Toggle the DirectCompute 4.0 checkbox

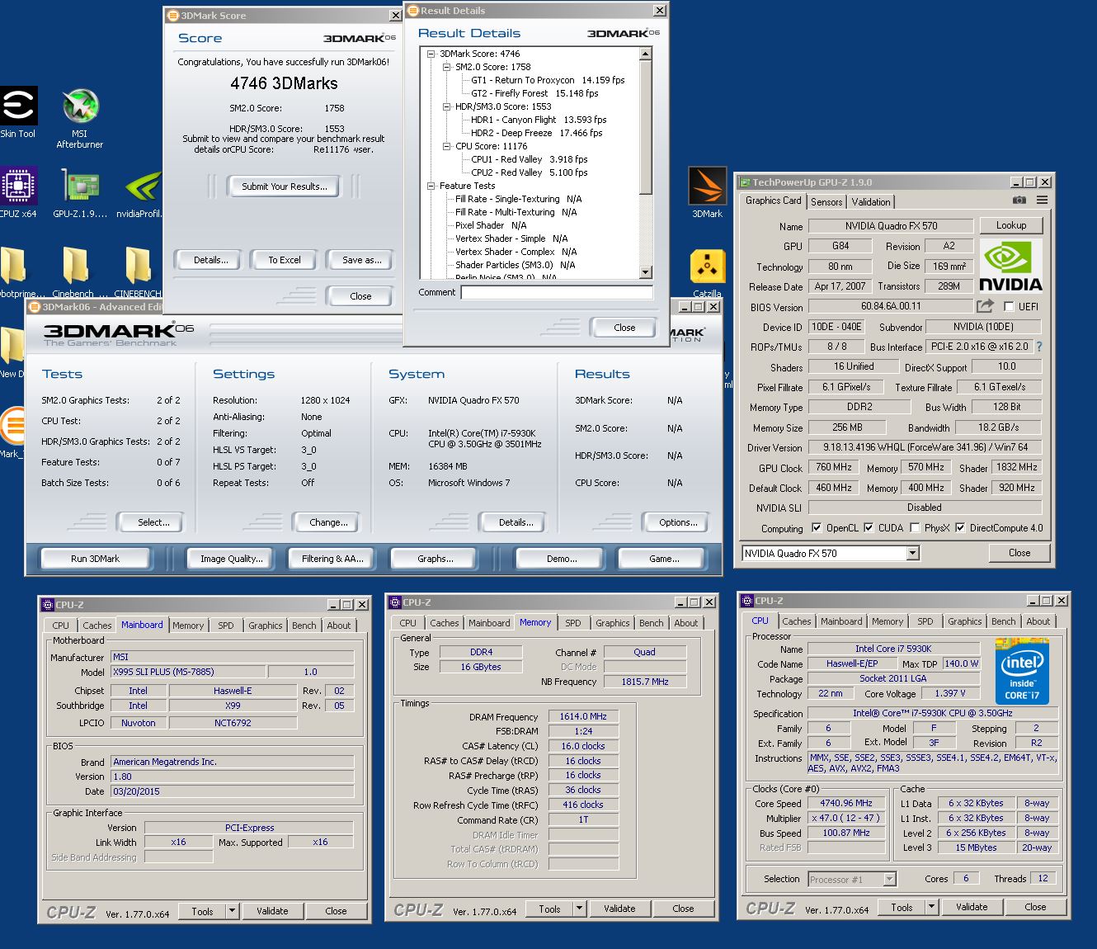pos(960,528)
